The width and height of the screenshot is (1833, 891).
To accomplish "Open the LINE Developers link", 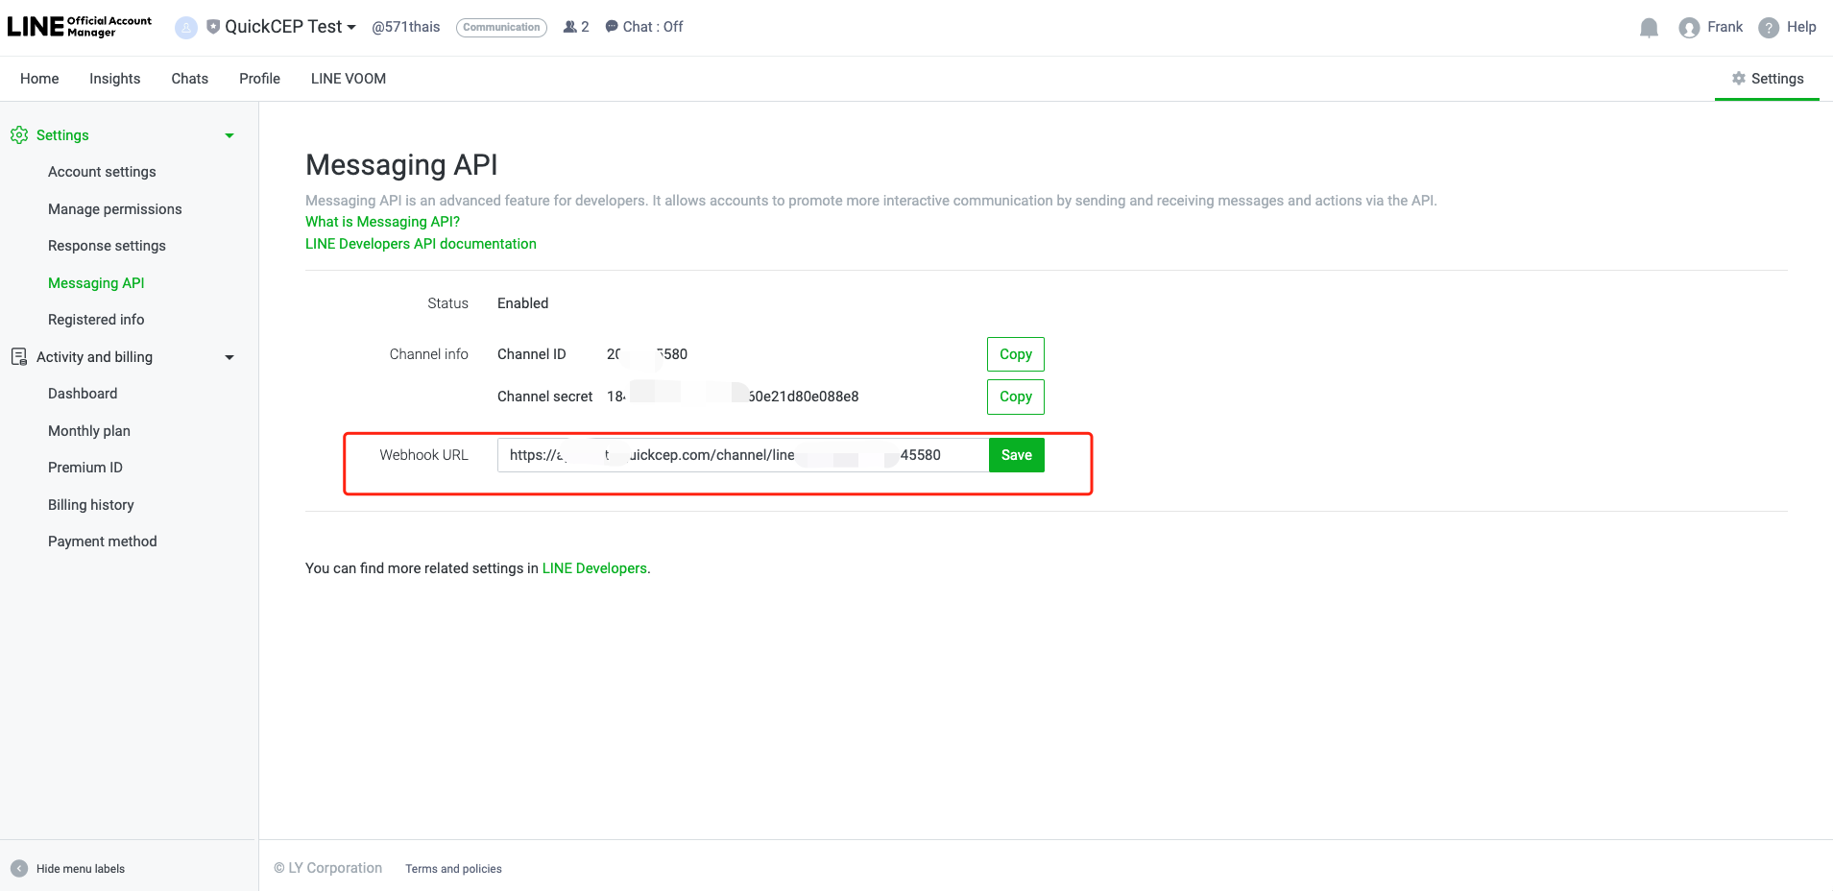I will (594, 568).
